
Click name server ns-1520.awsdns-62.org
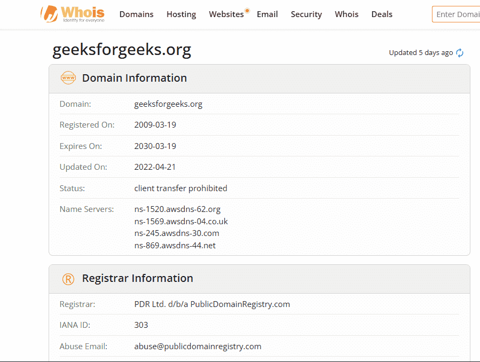(x=177, y=209)
